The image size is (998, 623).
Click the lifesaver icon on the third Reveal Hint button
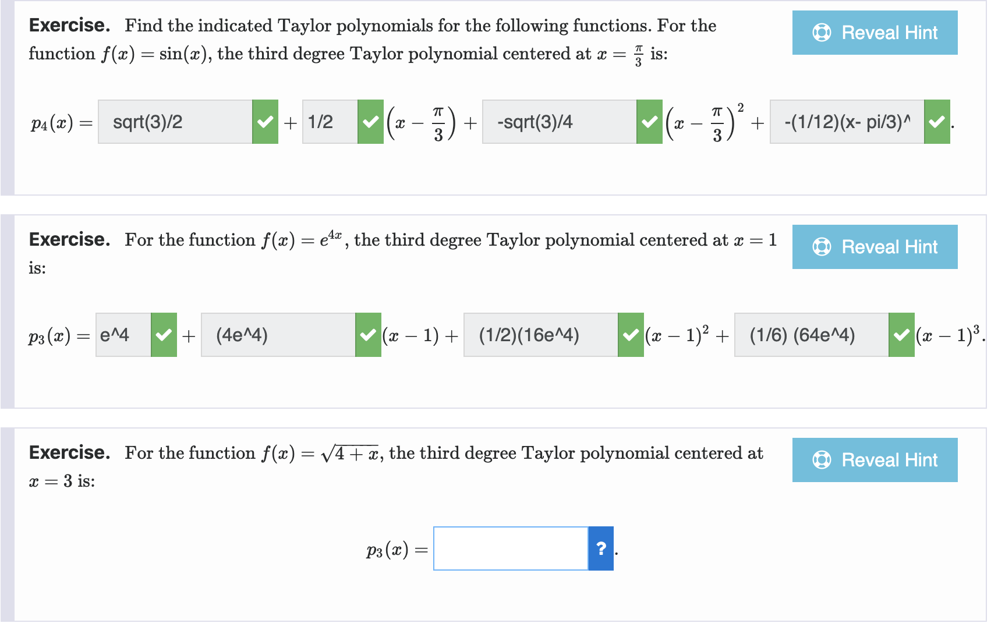(x=822, y=460)
